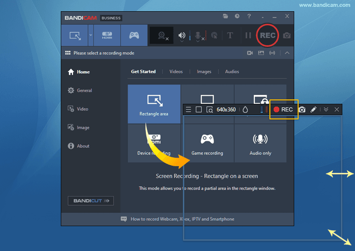
Task: Take a screenshot with main toolbar camera icon
Action: click(287, 36)
